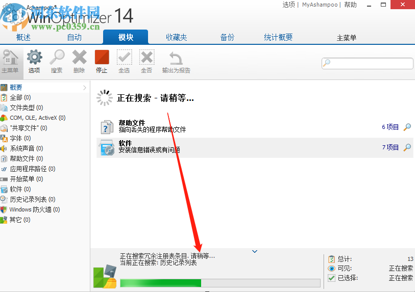Click the 软件 disc icon in results list
Viewport: 415px width, 292px height.
coord(107,147)
